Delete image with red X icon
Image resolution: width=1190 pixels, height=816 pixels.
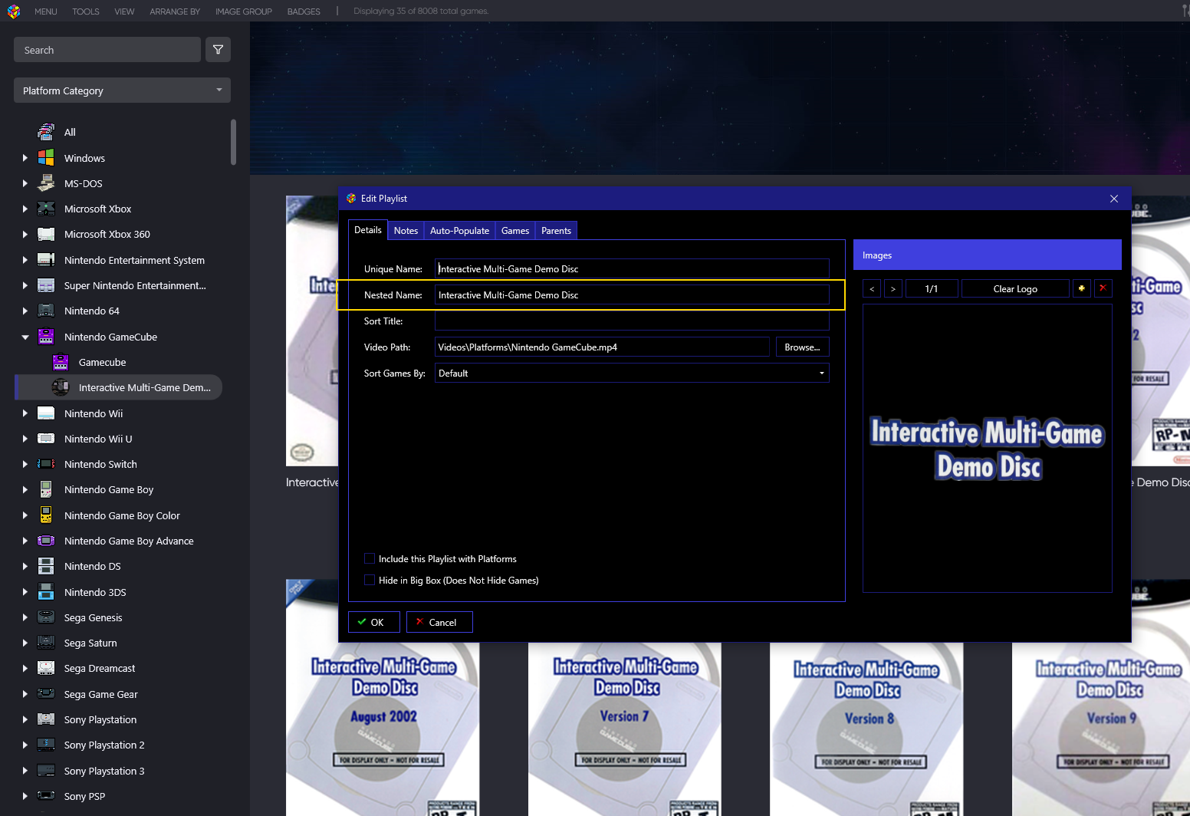point(1103,288)
